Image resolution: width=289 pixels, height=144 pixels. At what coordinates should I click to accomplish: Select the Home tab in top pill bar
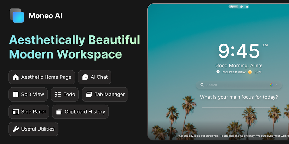234,7
